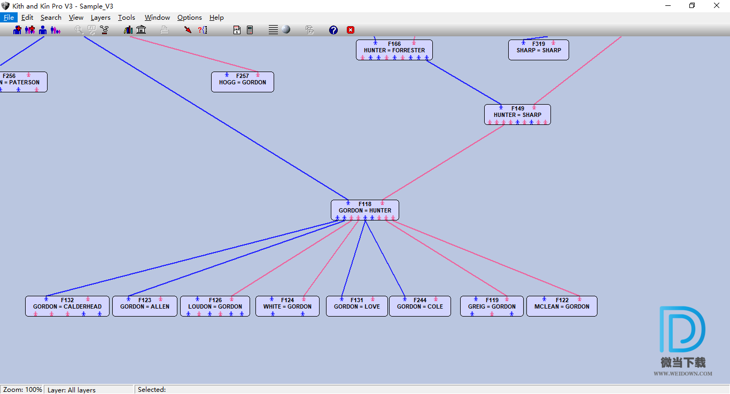
Task: Open the books sources toolbar icon
Action: click(x=128, y=30)
